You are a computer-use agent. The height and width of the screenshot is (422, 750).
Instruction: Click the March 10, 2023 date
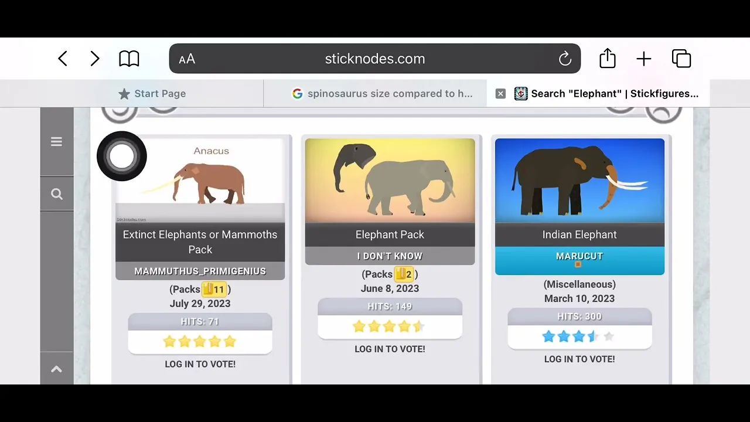(580, 298)
